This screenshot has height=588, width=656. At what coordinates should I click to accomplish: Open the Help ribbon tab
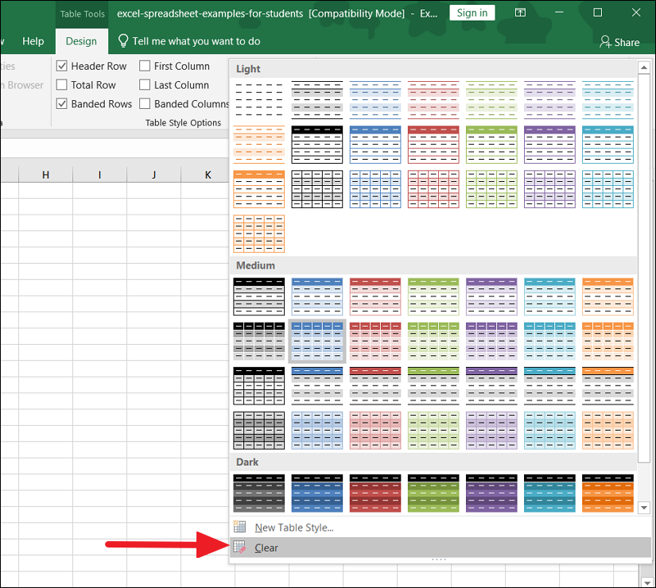pyautogui.click(x=33, y=41)
